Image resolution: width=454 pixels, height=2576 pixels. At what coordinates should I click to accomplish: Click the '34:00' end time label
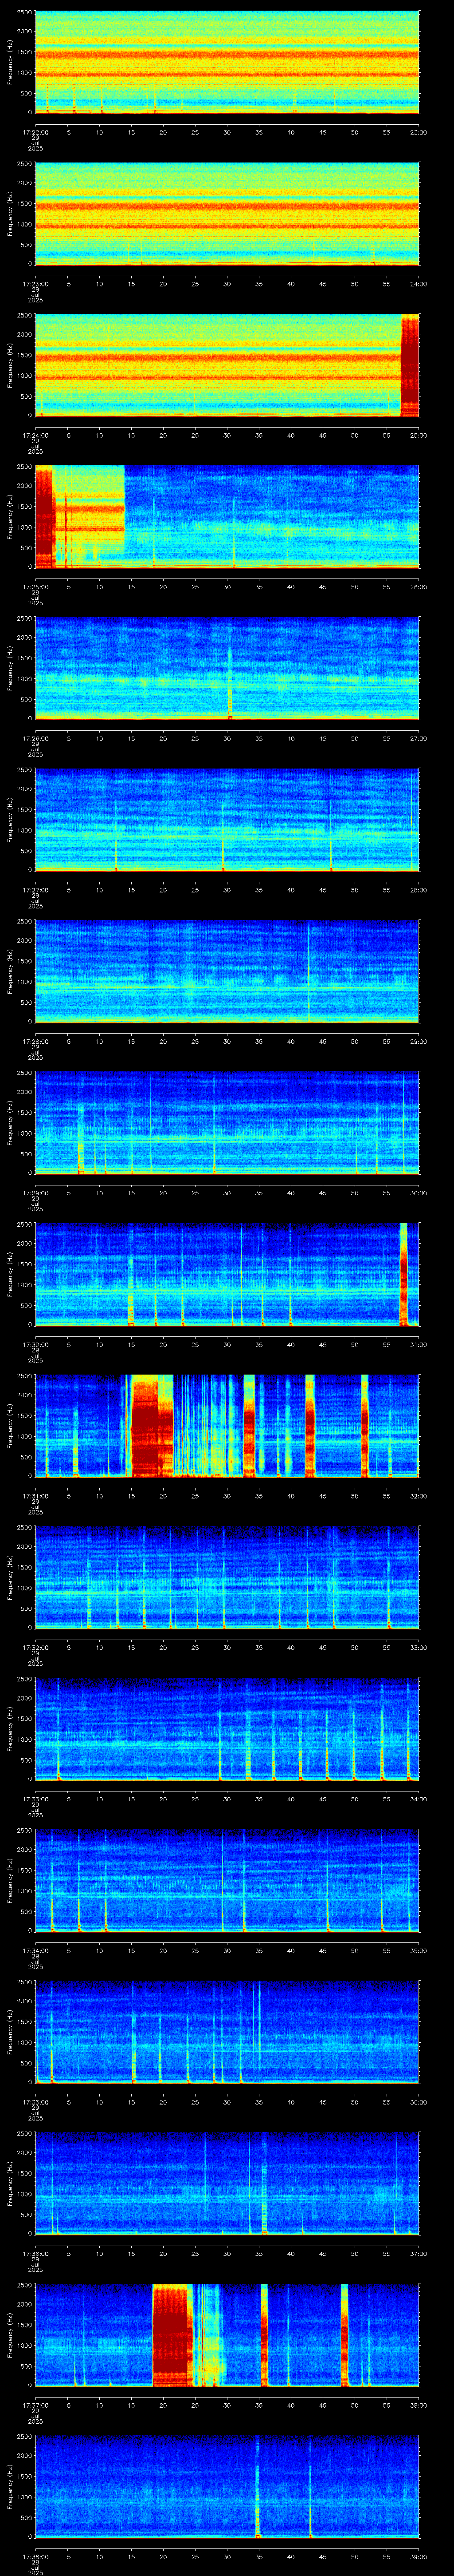418,1799
